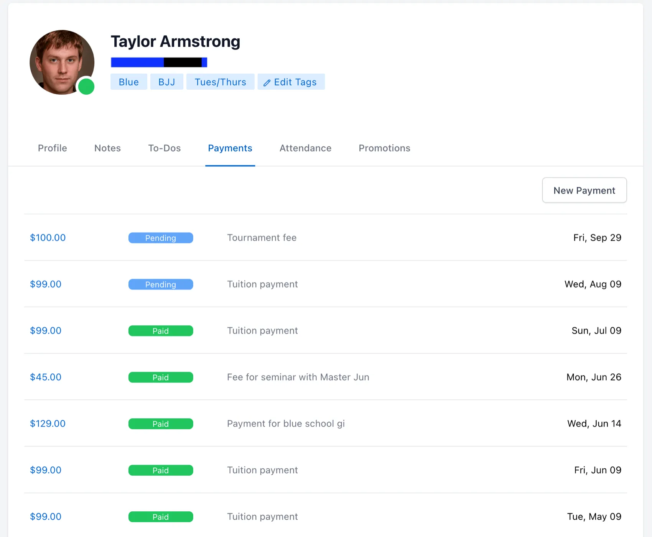The image size is (652, 537).
Task: Select the active Payments tab
Action: [230, 148]
